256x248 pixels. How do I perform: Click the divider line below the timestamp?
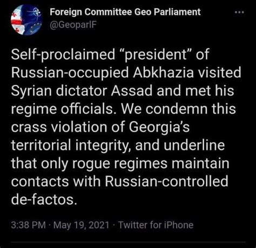(128, 243)
